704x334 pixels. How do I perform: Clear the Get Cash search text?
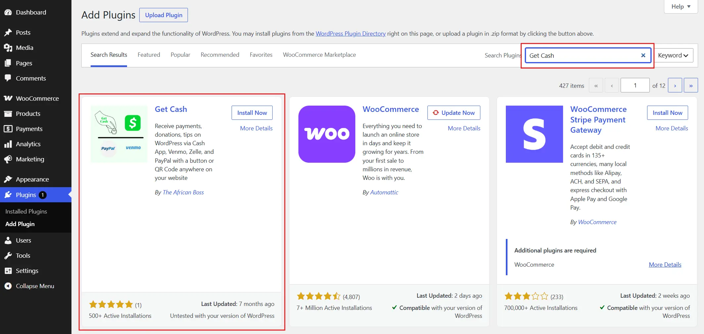point(643,55)
